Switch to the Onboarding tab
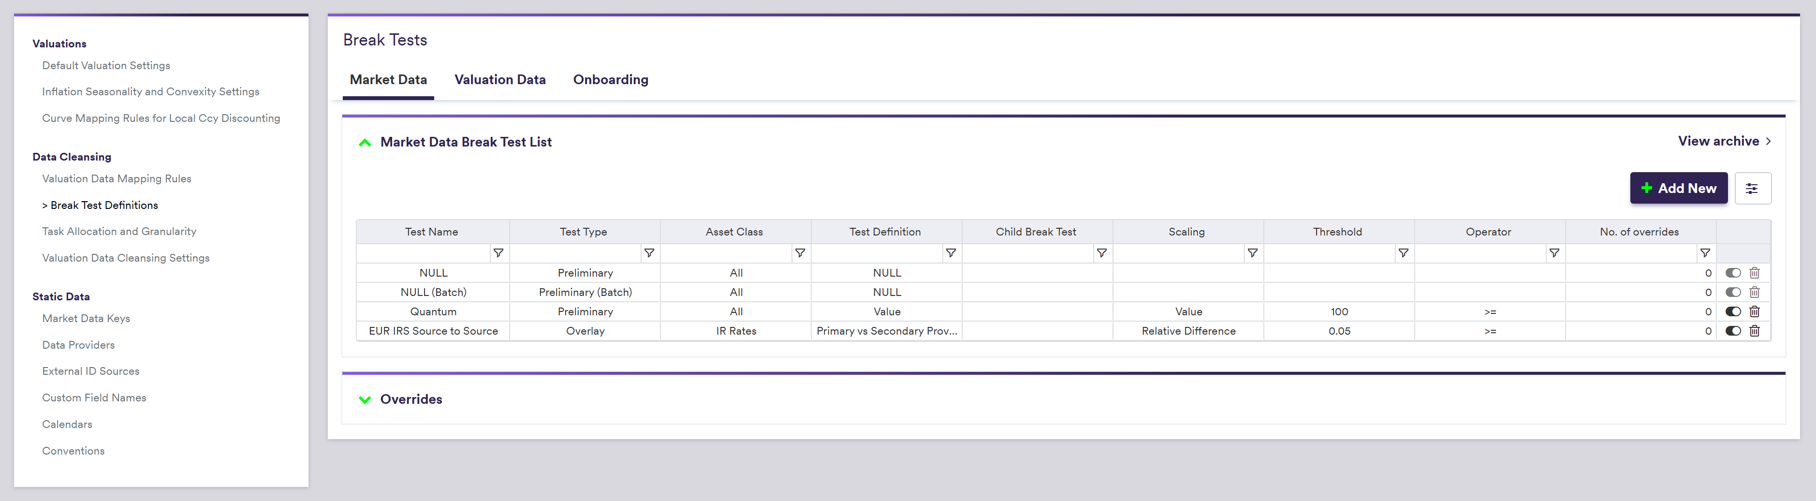This screenshot has height=501, width=1816. click(611, 80)
